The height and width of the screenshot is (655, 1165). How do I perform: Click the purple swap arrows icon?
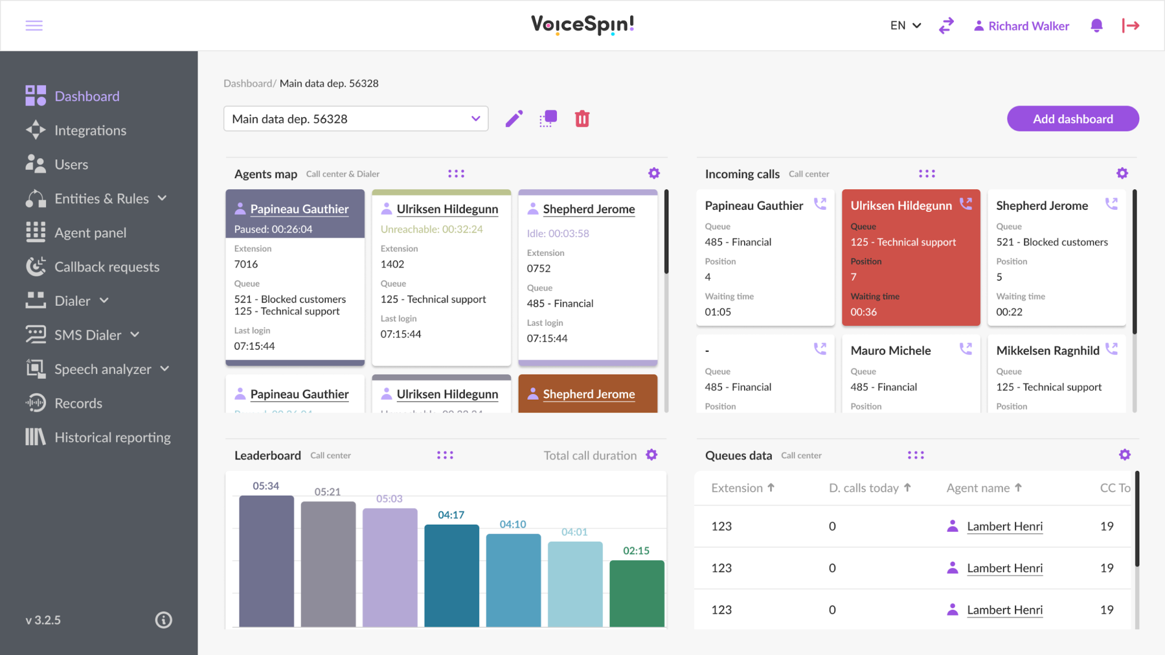pyautogui.click(x=946, y=26)
